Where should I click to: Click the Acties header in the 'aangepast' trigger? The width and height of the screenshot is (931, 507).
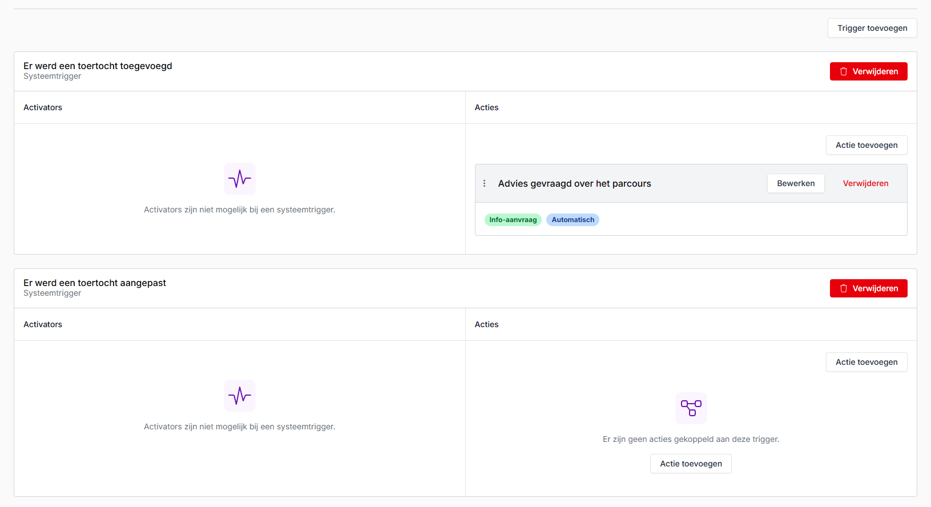point(486,324)
